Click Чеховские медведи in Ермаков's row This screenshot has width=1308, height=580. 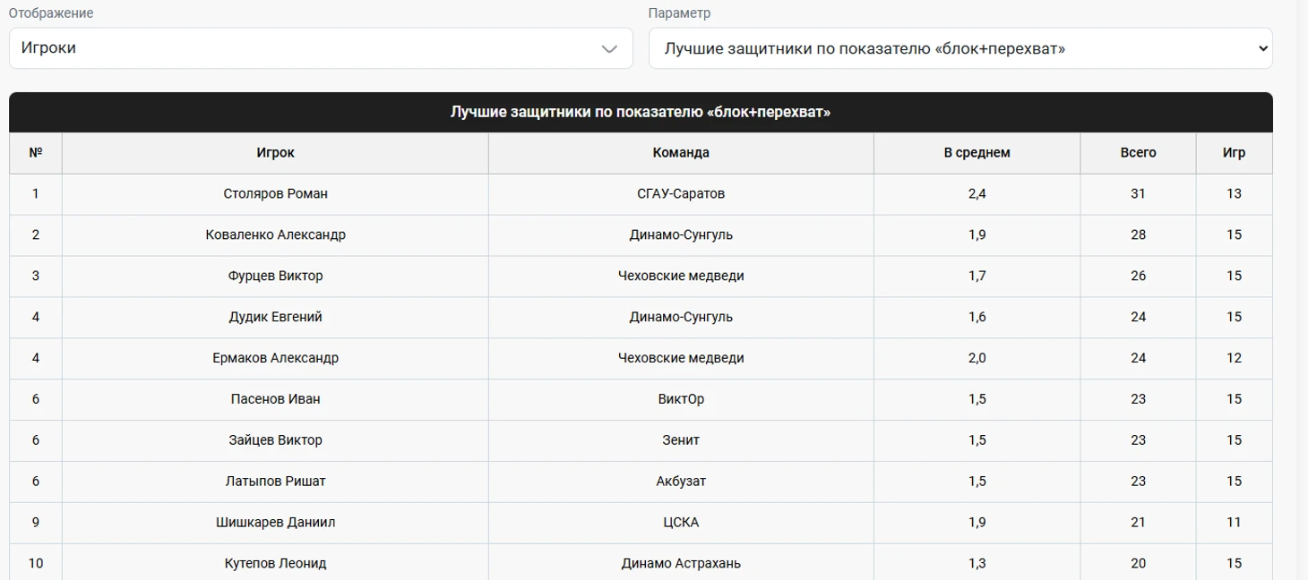681,358
